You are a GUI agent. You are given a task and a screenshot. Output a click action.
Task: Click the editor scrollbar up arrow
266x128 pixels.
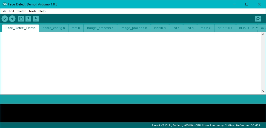click(x=263, y=34)
